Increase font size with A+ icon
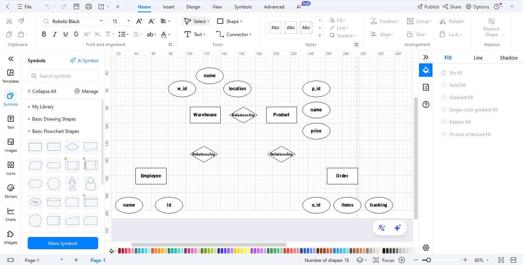523x265 pixels. pyautogui.click(x=139, y=21)
